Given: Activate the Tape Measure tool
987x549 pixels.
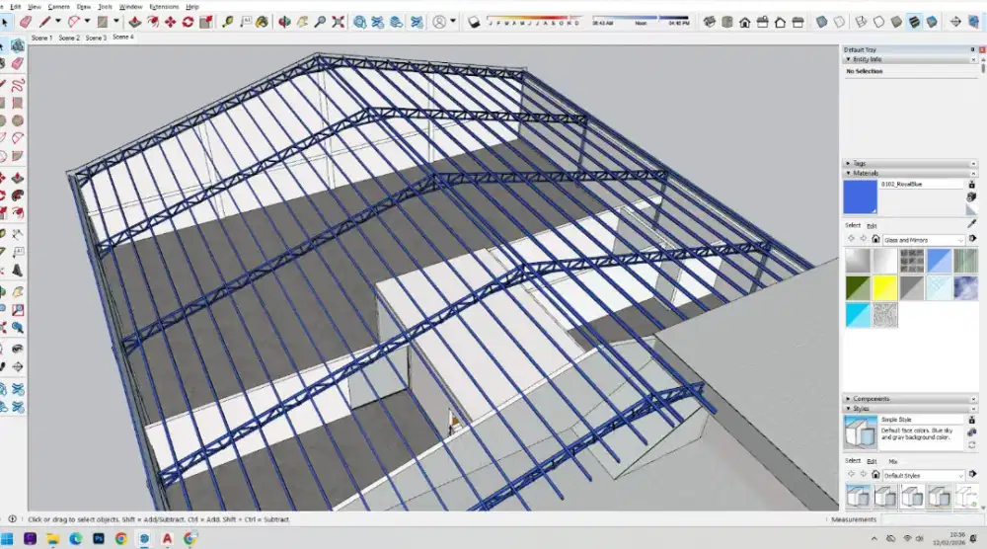Looking at the screenshot, I should click(229, 21).
